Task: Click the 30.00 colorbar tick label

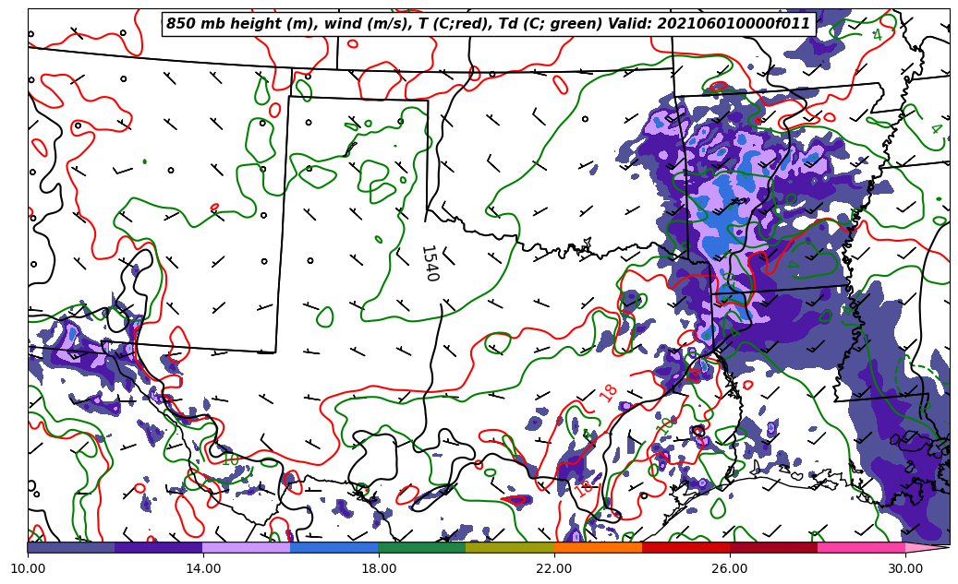Action: tap(905, 568)
